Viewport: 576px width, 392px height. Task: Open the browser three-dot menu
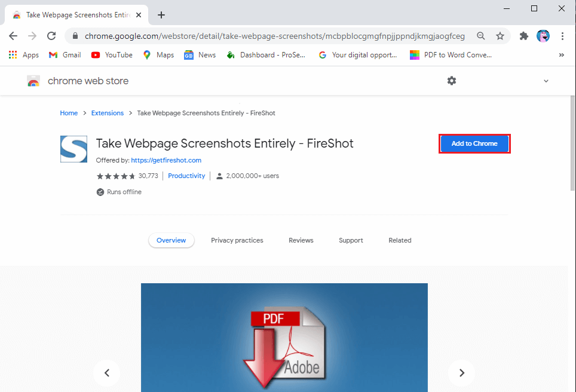562,36
